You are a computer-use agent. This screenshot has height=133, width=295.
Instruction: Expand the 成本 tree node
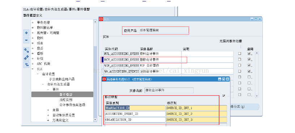pos(33,43)
